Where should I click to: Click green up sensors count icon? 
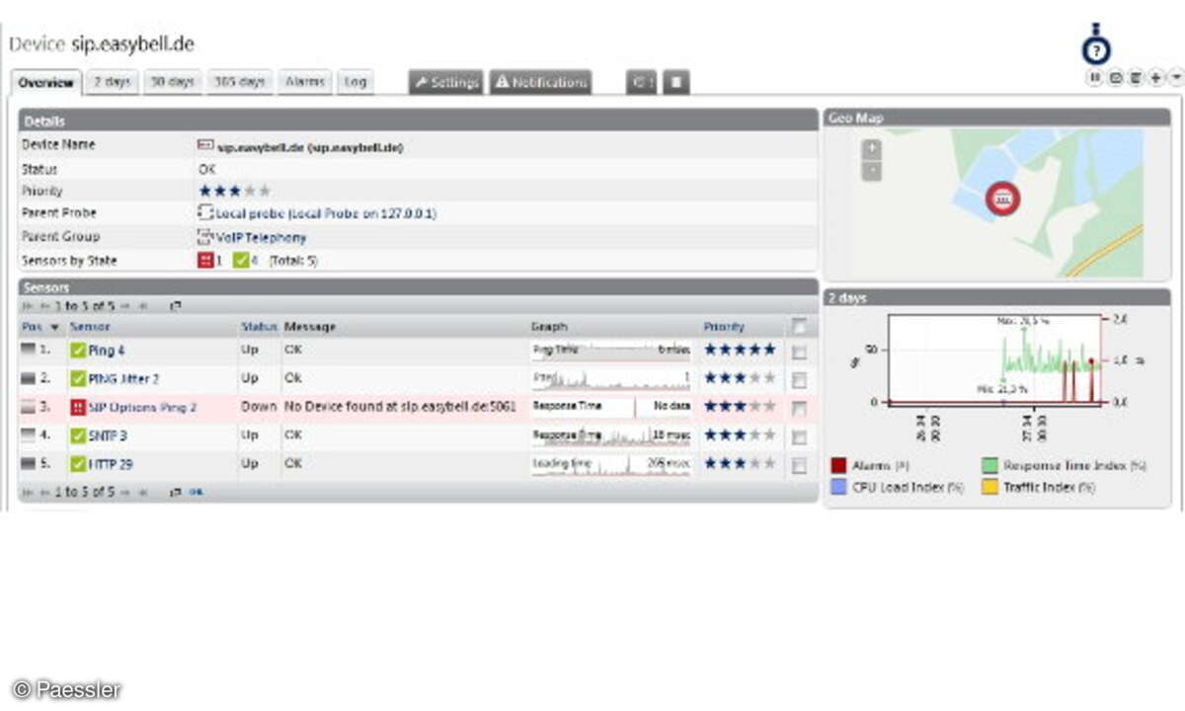(x=240, y=261)
